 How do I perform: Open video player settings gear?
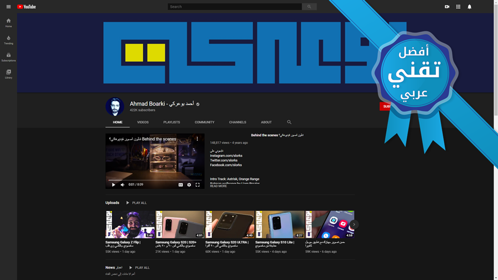pyautogui.click(x=189, y=184)
